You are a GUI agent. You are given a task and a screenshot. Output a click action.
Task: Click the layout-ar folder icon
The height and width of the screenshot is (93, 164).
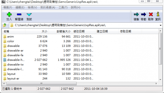click(5, 78)
